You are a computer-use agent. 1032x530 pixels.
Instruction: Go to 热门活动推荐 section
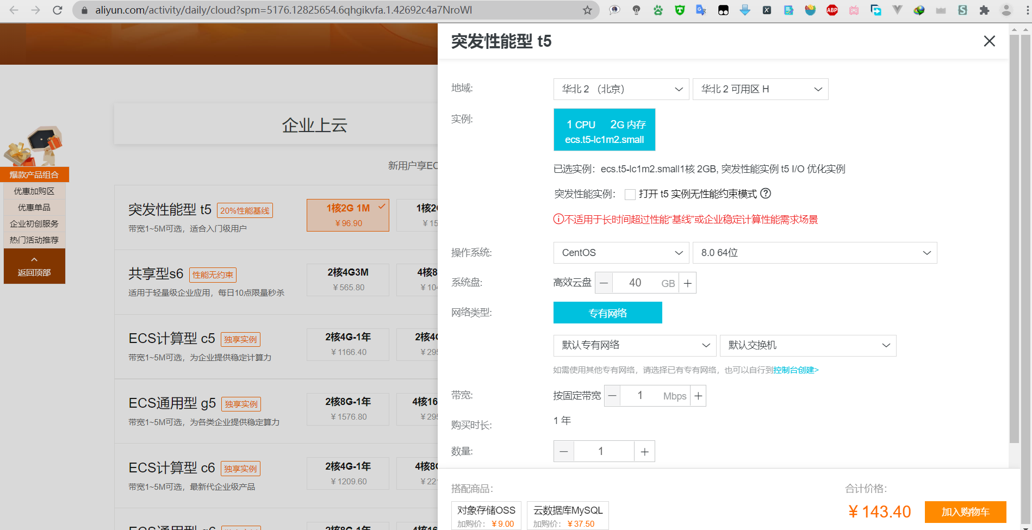pos(34,240)
